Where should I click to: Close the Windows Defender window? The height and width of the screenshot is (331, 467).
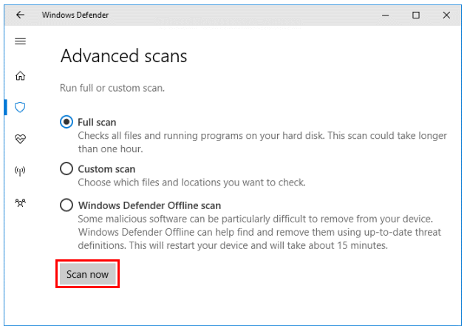(446, 15)
